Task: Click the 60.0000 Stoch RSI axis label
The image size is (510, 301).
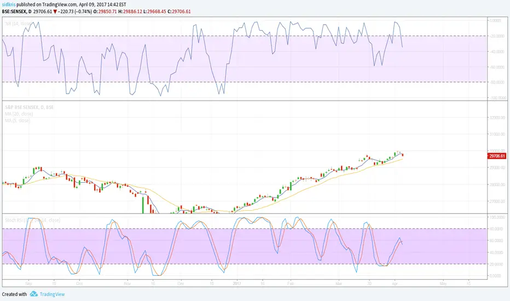Action: 497,240
